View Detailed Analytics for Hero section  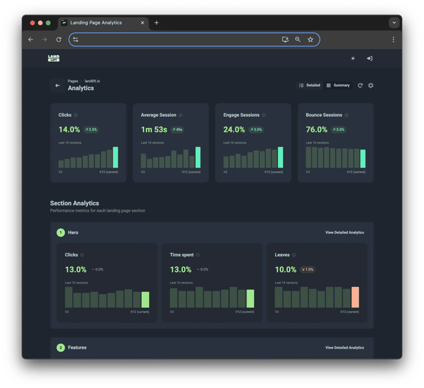pos(345,232)
